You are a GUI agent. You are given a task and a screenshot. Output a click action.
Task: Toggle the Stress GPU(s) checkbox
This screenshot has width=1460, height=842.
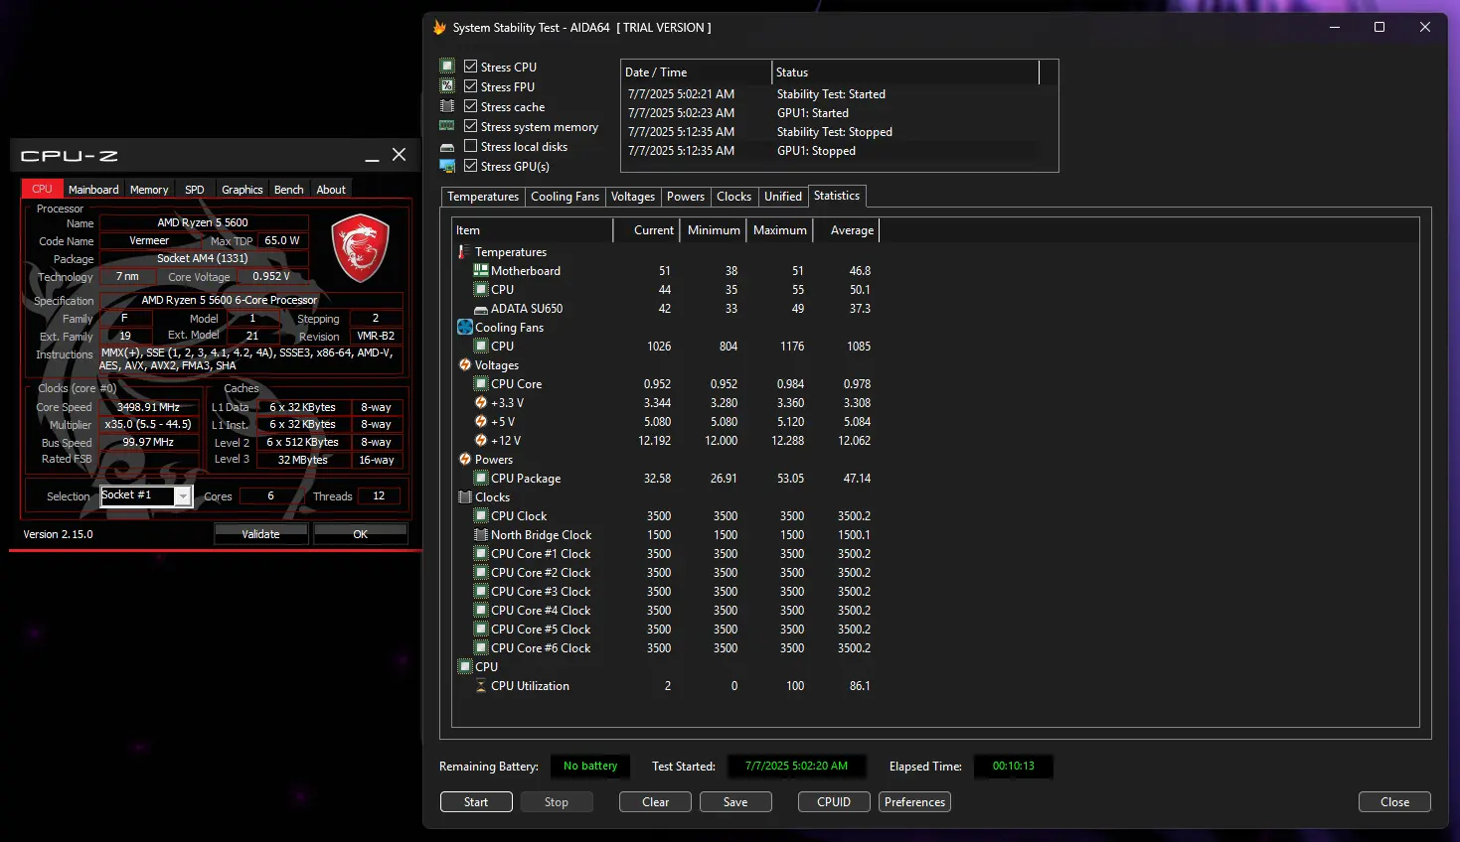pos(471,166)
